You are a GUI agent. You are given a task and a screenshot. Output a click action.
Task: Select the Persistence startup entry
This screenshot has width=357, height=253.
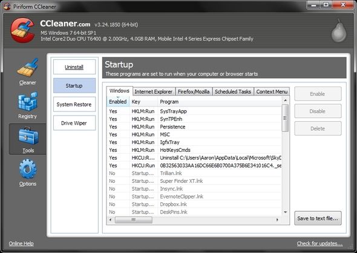coord(194,126)
